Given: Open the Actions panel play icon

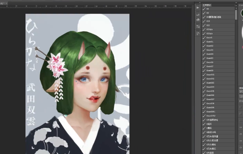Looking at the screenshot, I should [x=198, y=8].
